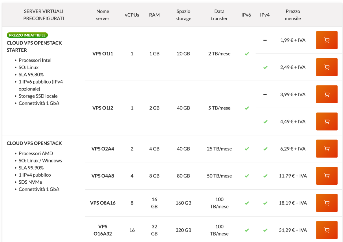Select the VPS O4A8 server name

103,176
